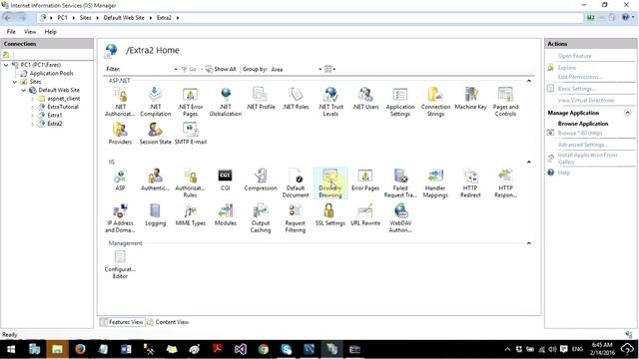Open HTTP Response Headers feature

coord(505,183)
